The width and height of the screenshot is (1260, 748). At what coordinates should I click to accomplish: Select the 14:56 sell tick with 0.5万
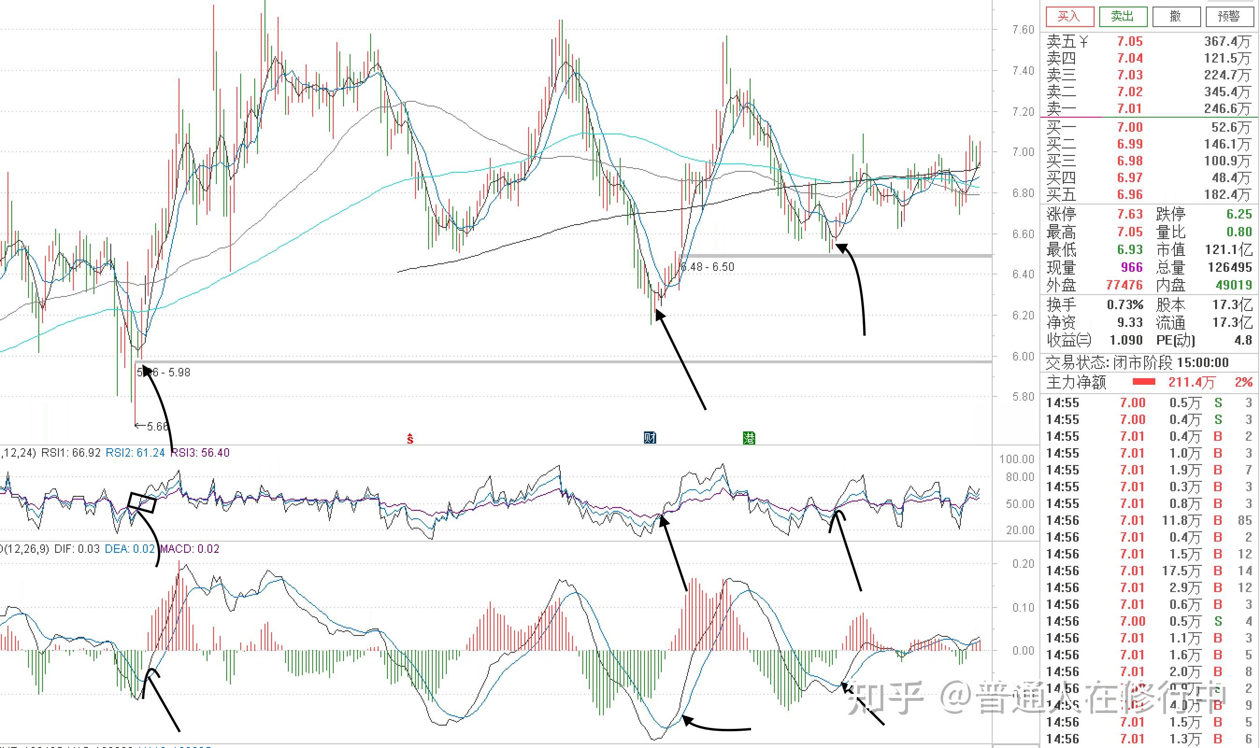pos(1149,621)
